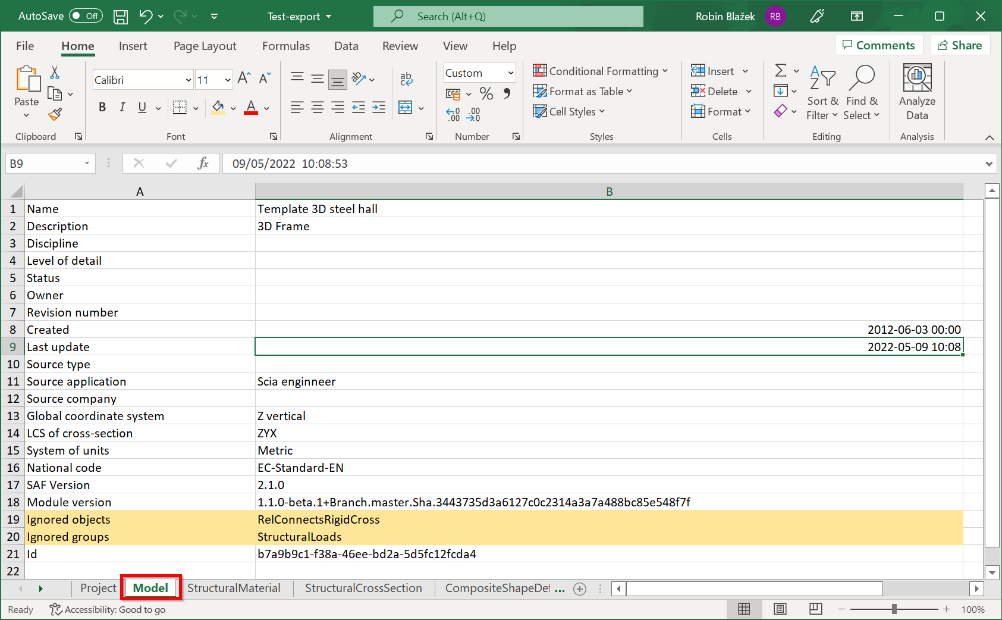Expand the Conditional Formatting menu
This screenshot has width=1002, height=620.
point(601,71)
